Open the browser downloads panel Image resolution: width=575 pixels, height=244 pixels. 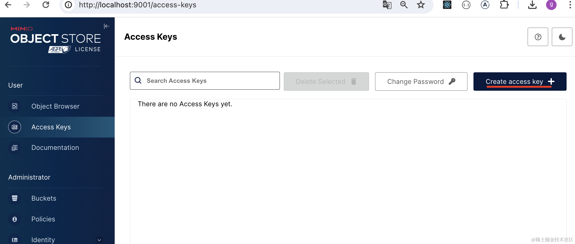[532, 5]
